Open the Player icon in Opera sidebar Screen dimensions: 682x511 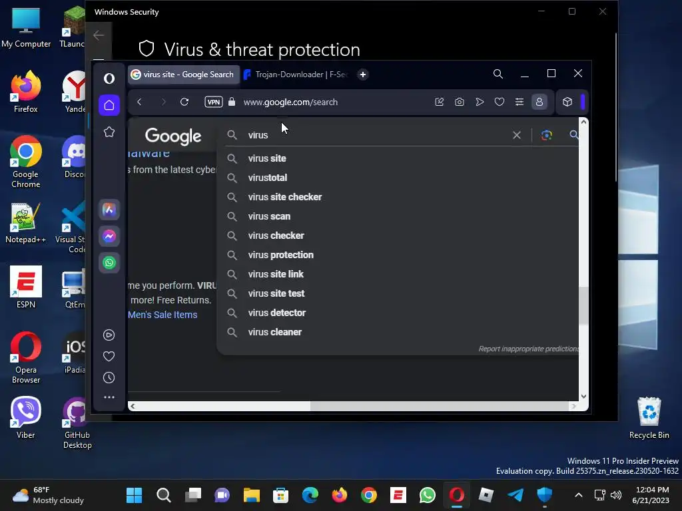(109, 335)
